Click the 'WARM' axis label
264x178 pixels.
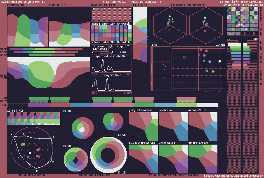(x=128, y=93)
